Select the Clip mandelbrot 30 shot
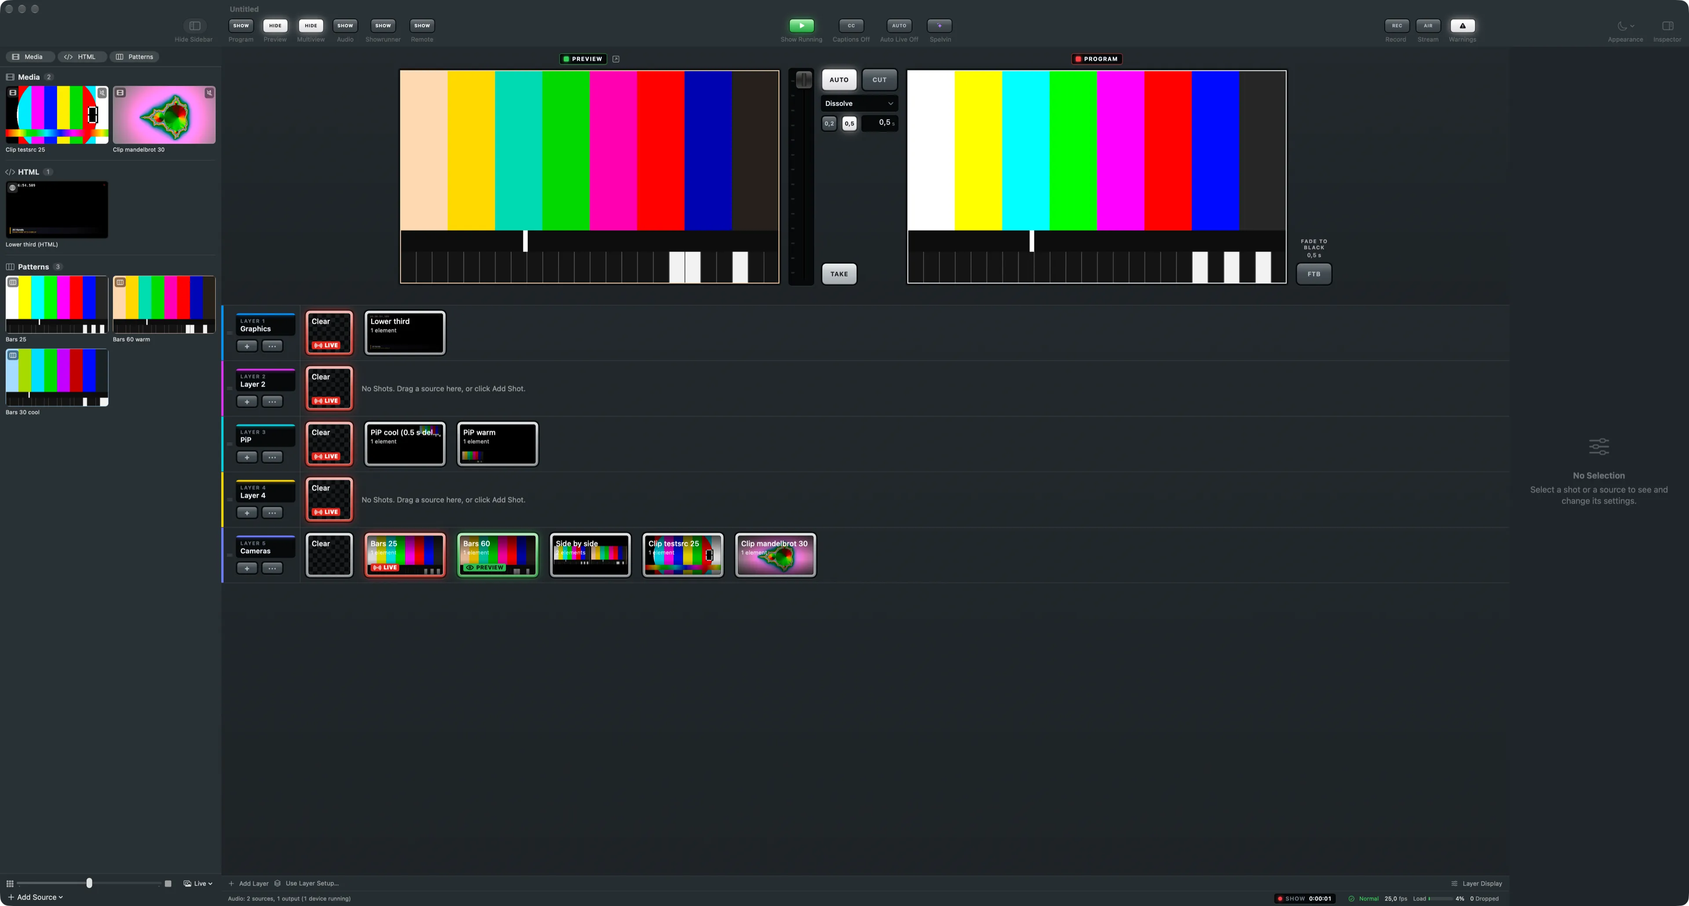Screen dimensions: 1689x906 (775, 555)
